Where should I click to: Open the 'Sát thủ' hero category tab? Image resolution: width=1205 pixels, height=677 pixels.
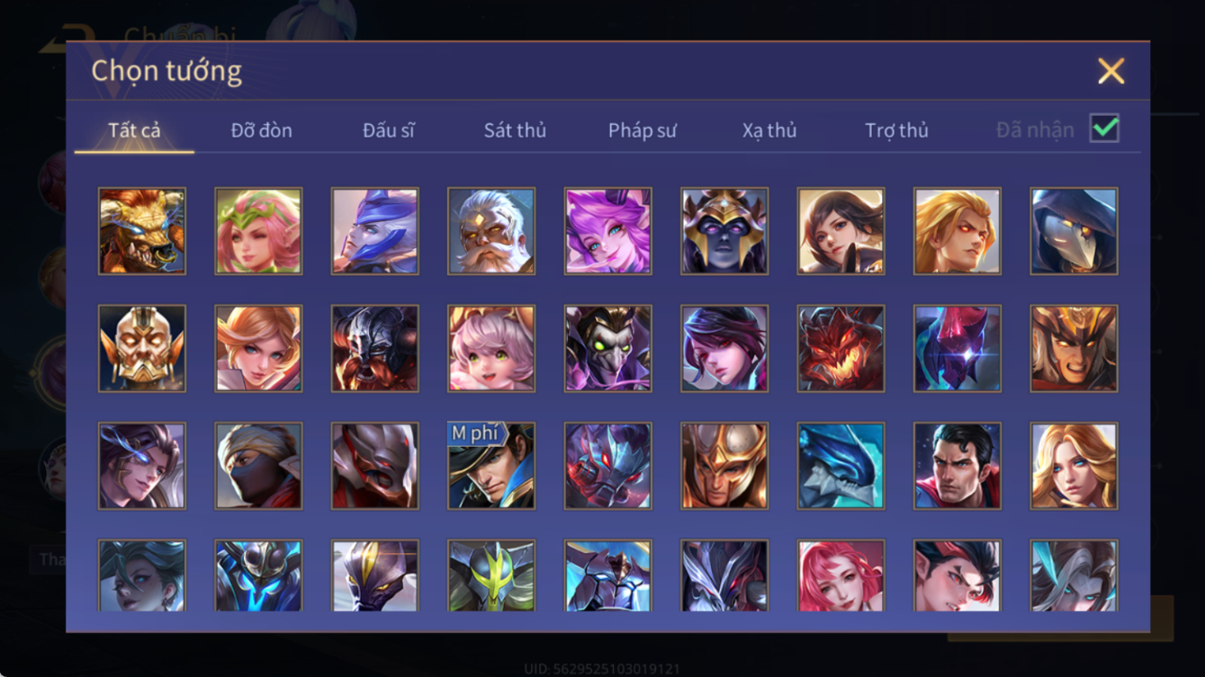[515, 130]
